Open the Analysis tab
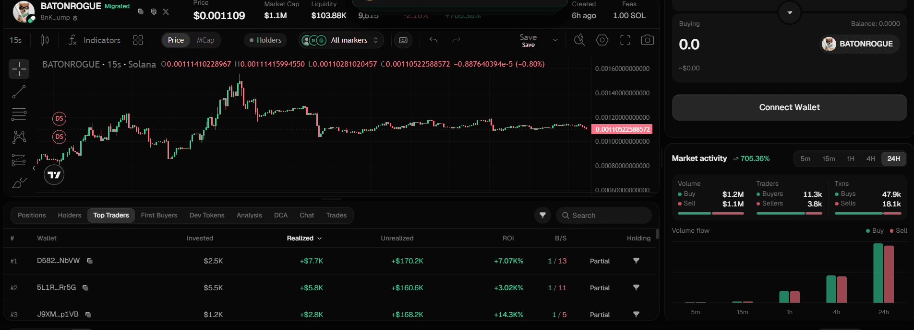 (x=249, y=215)
